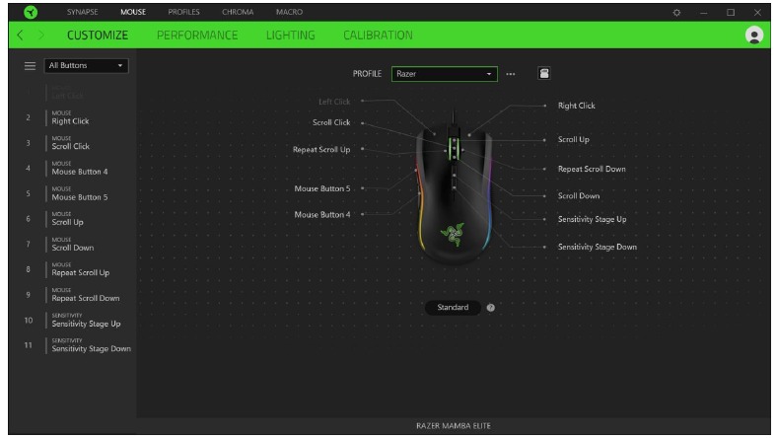Switch to the Calibration subtab
This screenshot has height=438, width=777.
pos(378,36)
